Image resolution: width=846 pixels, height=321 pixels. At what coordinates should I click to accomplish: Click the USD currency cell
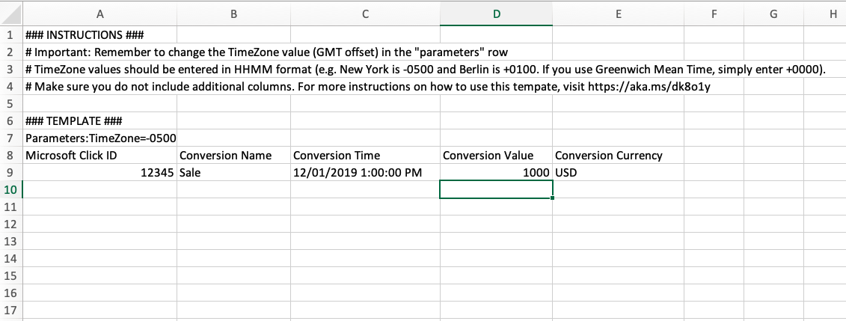point(617,173)
